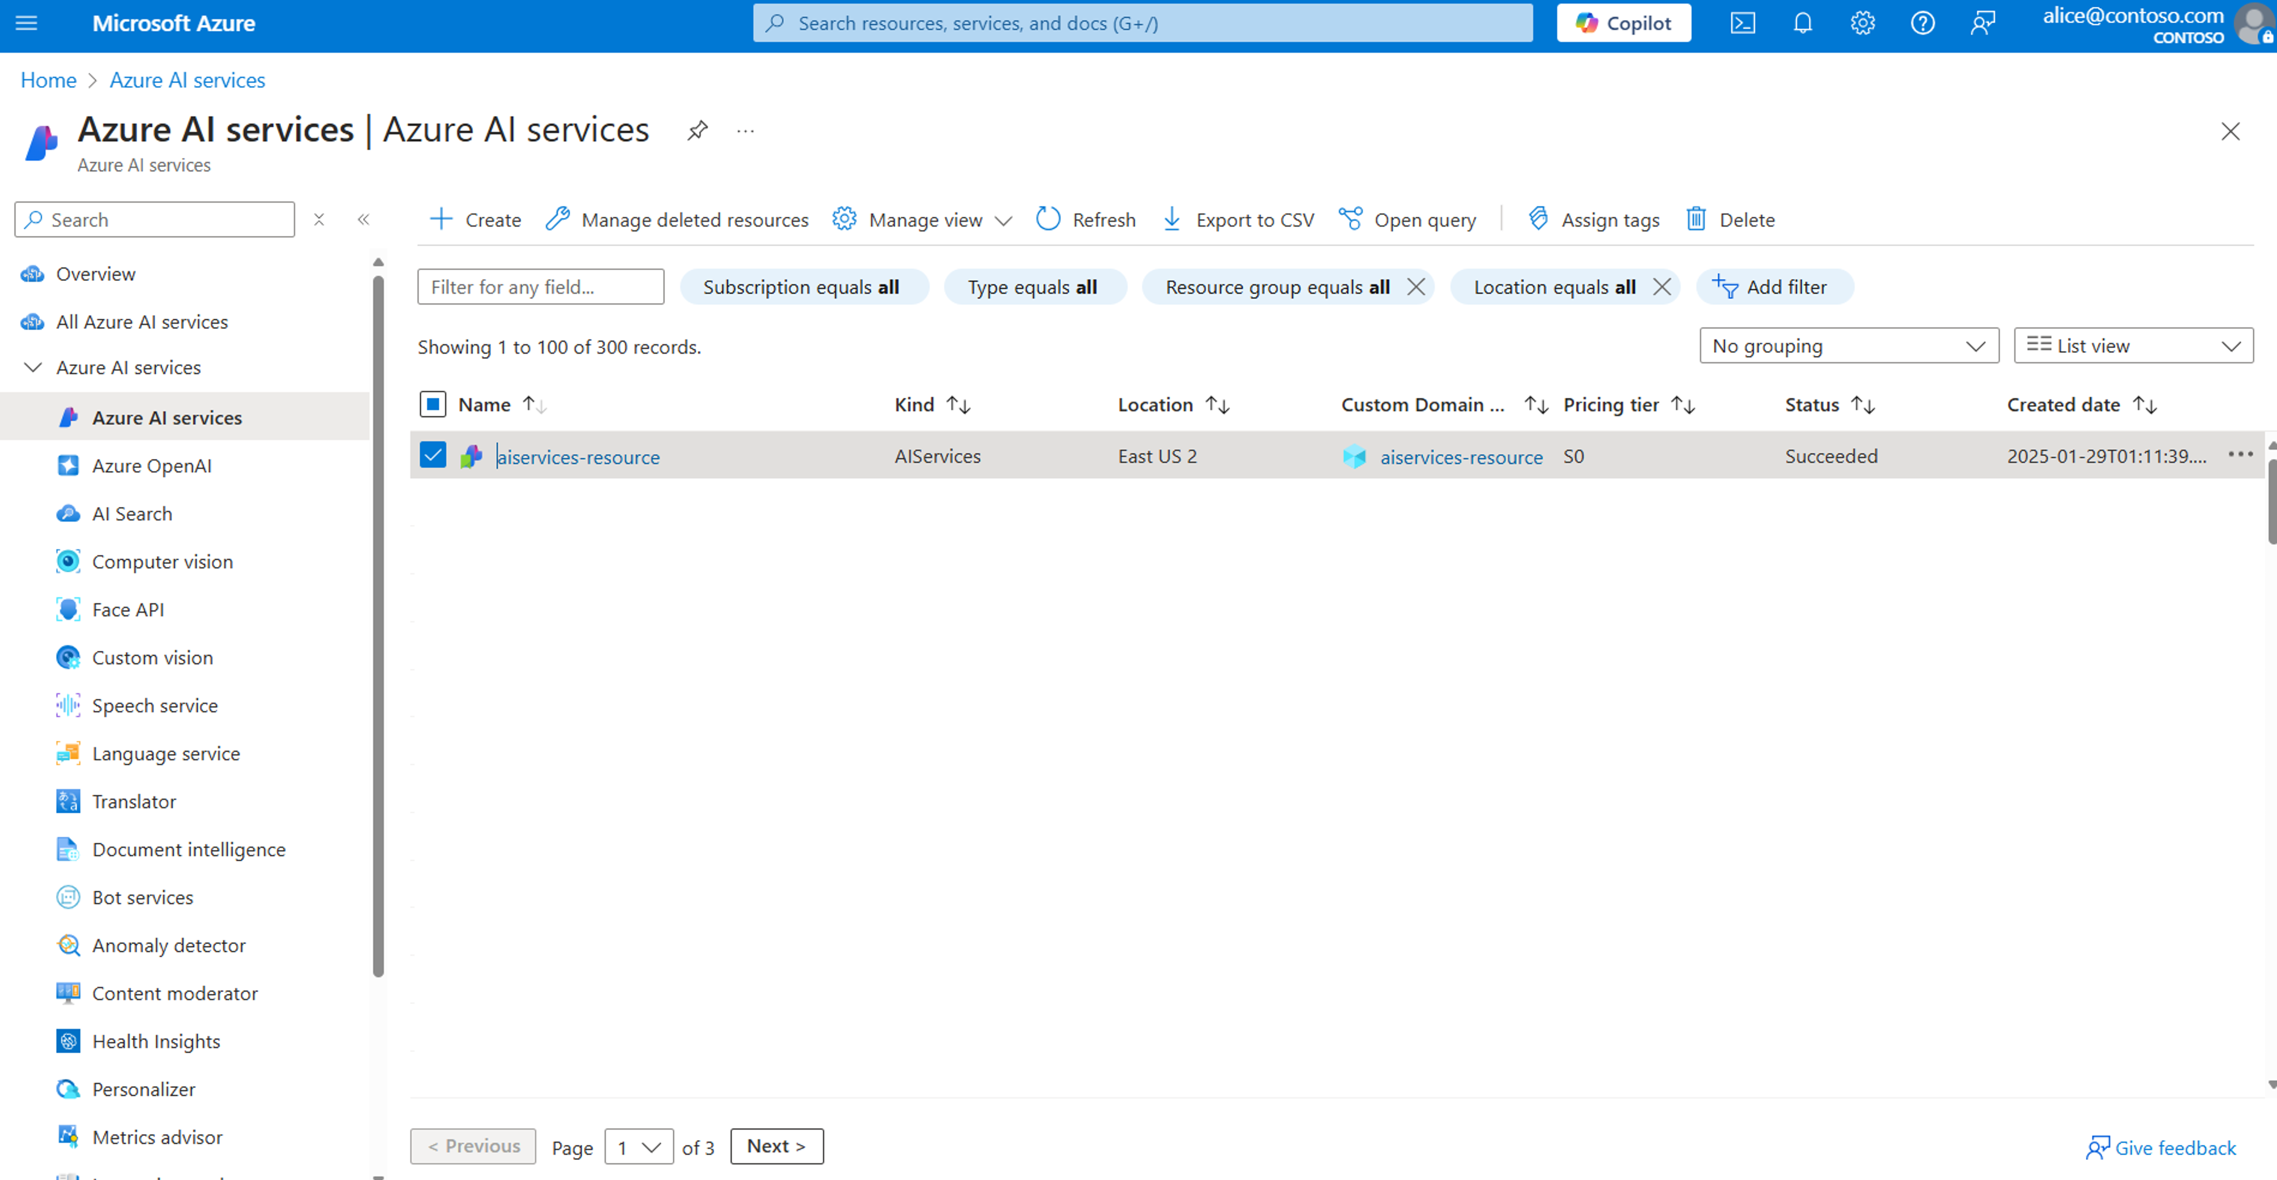
Task: Click the portal settings gear icon
Action: [1862, 23]
